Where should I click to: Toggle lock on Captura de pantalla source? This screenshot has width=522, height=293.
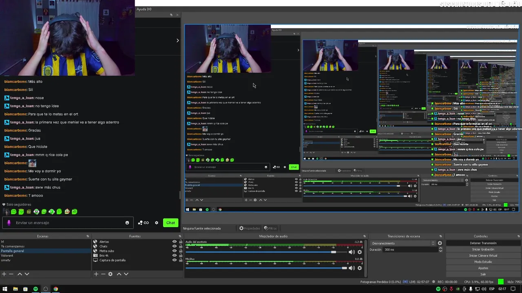pos(181,260)
